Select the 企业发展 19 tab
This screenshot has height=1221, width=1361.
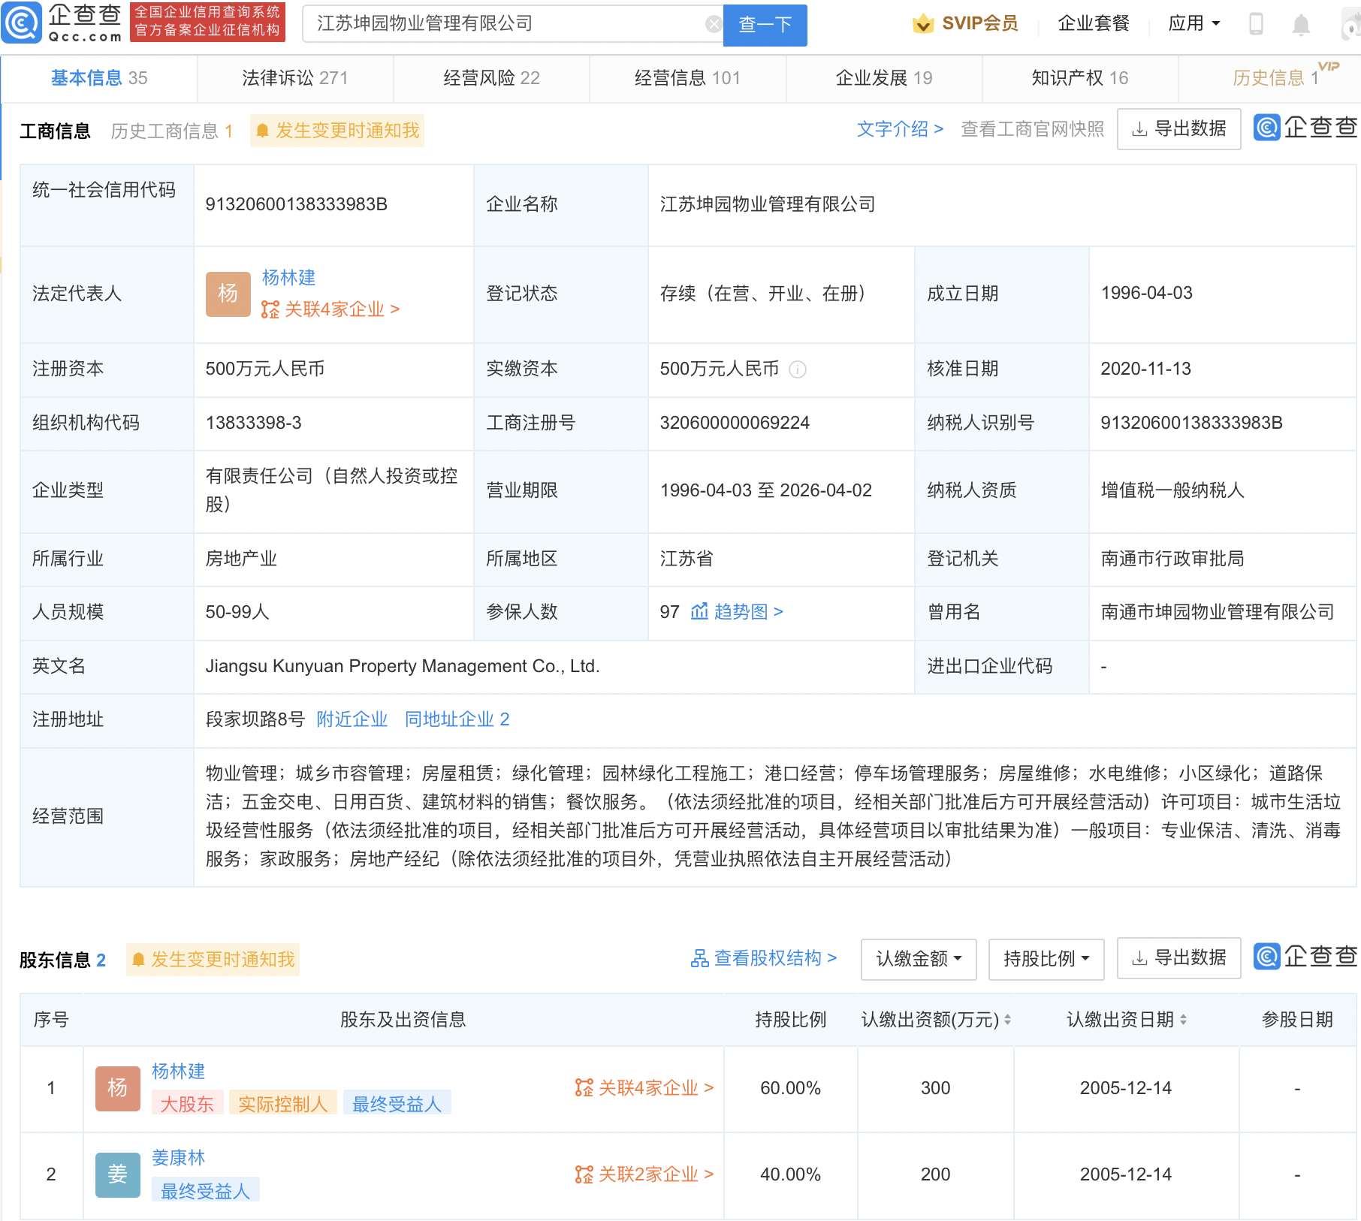(884, 78)
